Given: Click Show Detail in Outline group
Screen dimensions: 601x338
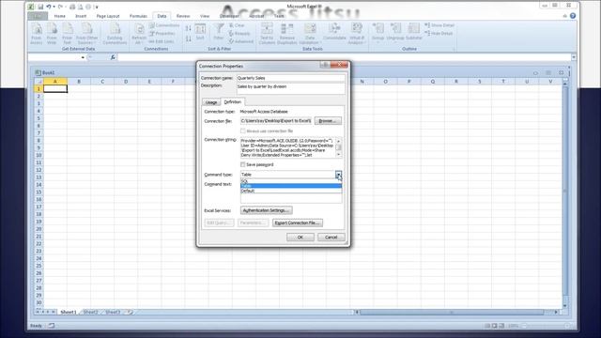Looking at the screenshot, I should [439, 25].
